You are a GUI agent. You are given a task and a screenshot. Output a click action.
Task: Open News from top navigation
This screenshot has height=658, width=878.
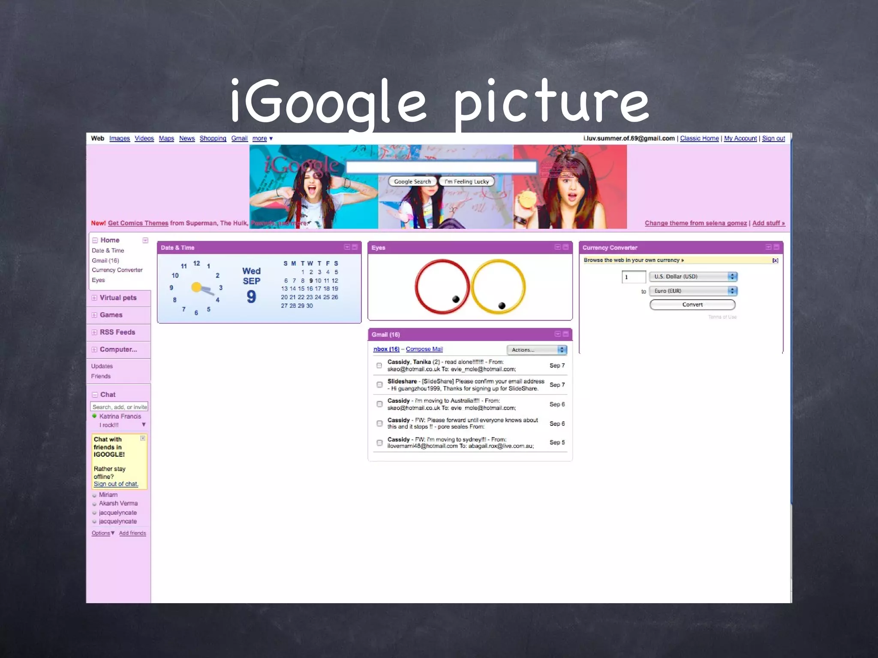pos(187,138)
